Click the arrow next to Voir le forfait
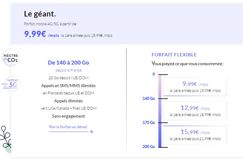This screenshot has width=243, height=159. pyautogui.click(x=91, y=132)
